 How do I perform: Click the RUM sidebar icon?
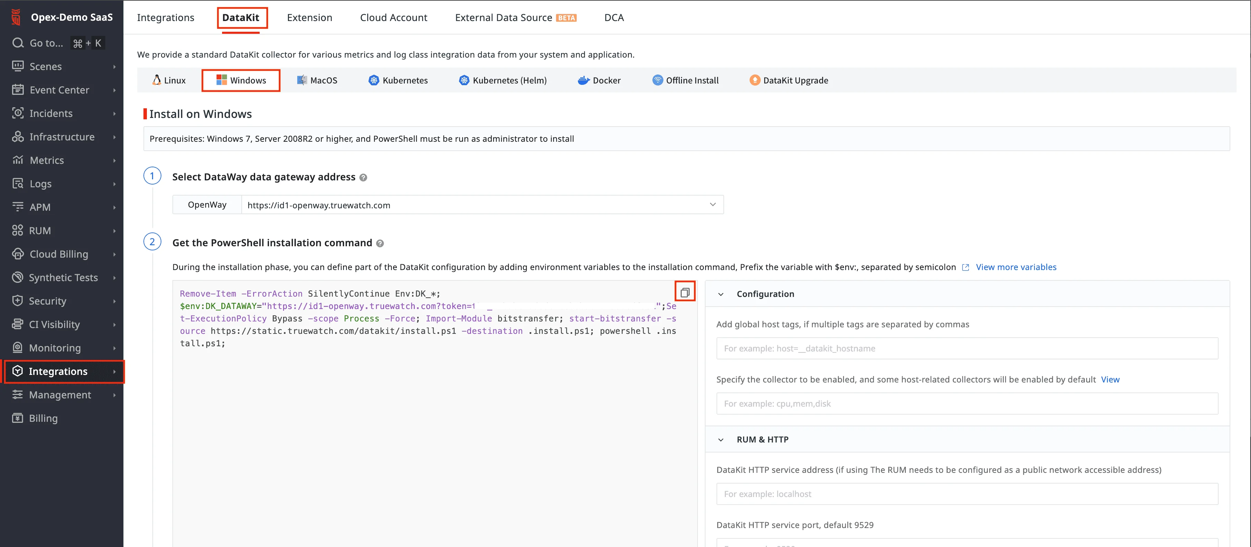click(18, 231)
